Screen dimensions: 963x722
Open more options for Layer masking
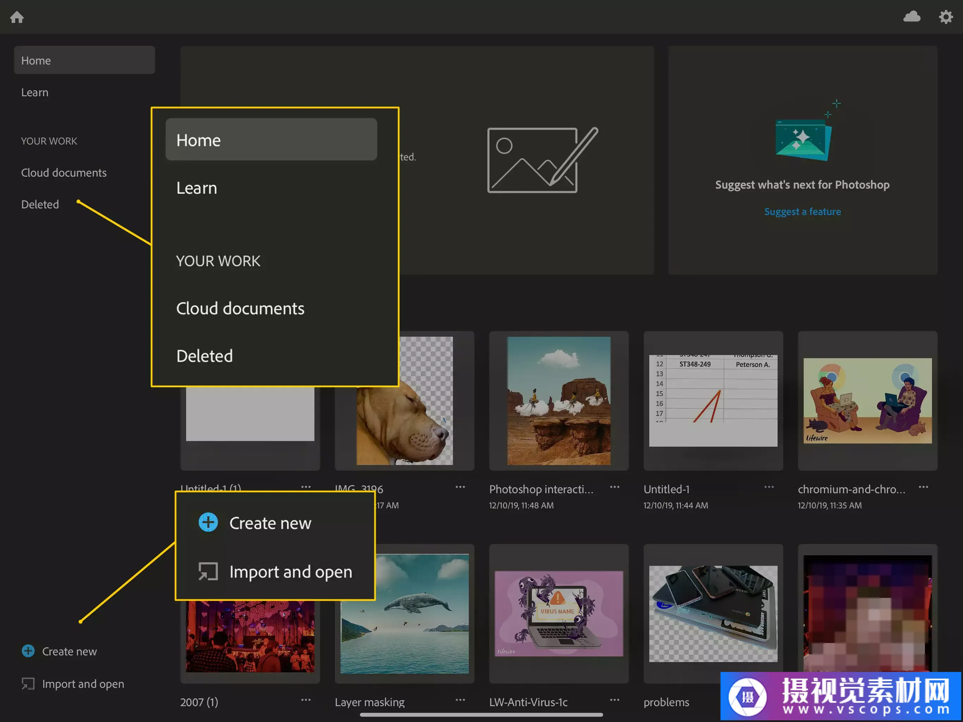coord(460,700)
